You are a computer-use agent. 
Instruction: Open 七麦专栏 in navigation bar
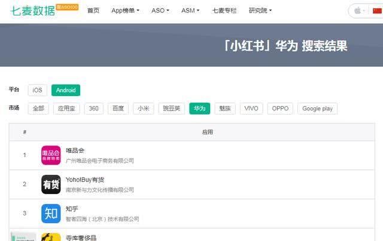click(224, 11)
